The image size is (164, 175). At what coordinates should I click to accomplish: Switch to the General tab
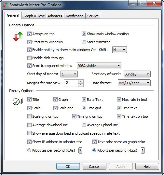pyautogui.click(x=13, y=15)
